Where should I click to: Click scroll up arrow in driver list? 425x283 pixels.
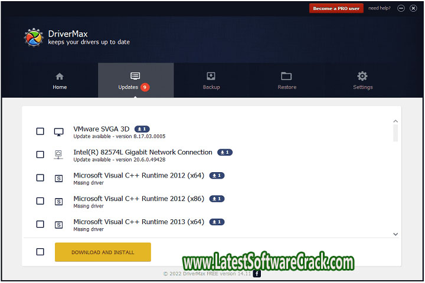pos(395,121)
